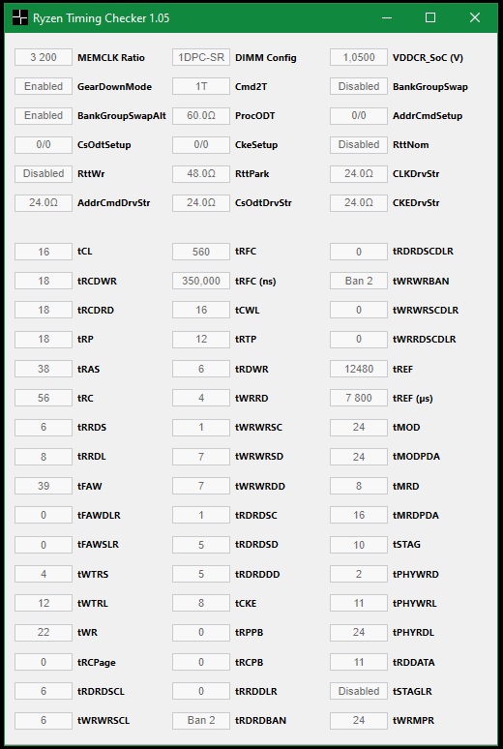
Task: Click the ProcODT value field
Action: click(201, 115)
